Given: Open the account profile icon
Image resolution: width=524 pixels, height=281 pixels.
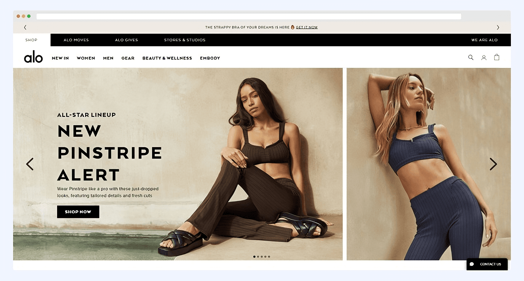Looking at the screenshot, I should tap(484, 57).
